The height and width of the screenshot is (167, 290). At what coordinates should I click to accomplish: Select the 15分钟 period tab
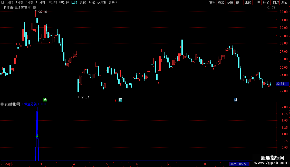point(41,2)
